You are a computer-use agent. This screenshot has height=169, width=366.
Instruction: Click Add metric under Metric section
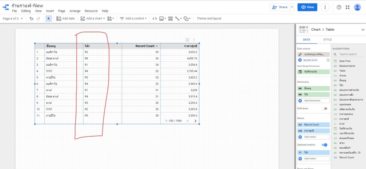coord(313,137)
